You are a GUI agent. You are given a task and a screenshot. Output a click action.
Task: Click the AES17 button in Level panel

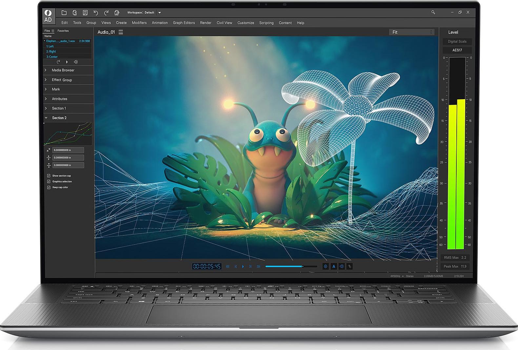[457, 50]
